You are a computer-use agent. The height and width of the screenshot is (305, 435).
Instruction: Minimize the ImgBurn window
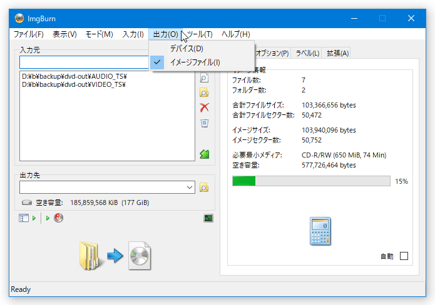[x=354, y=18]
